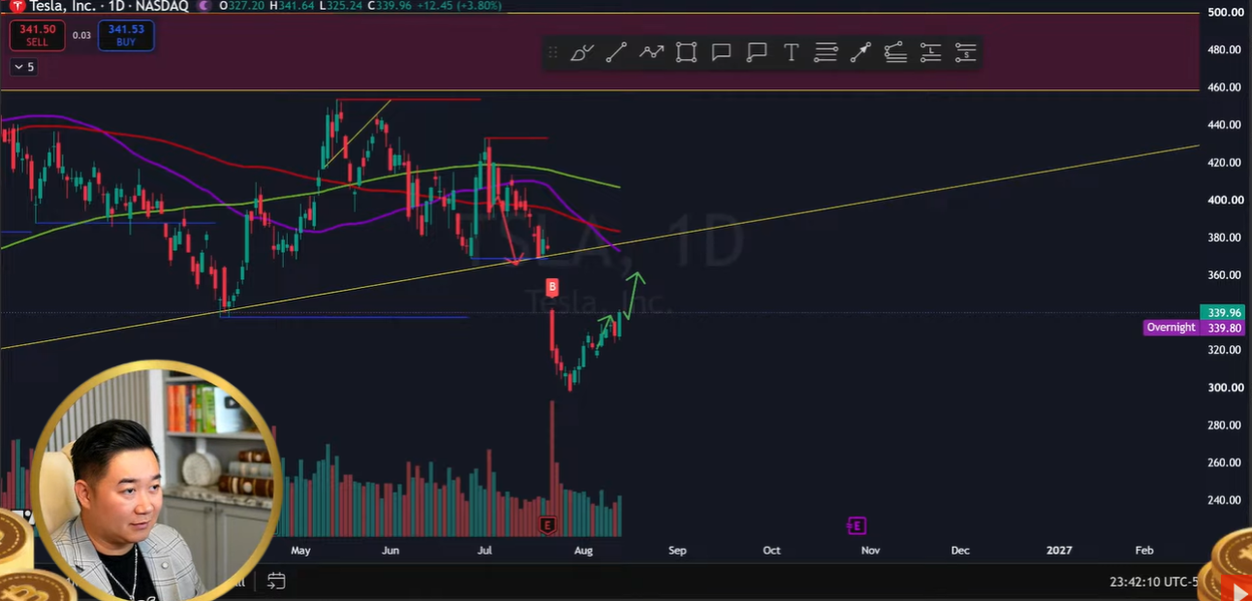1252x601 pixels.
Task: Click the 500.00 price axis label
Action: pos(1225,13)
